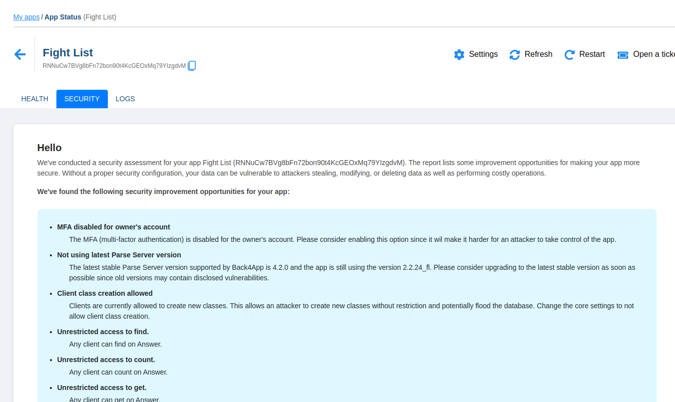The height and width of the screenshot is (402, 675).
Task: Click the 'security improvement opportunities' bold line
Action: (x=163, y=192)
